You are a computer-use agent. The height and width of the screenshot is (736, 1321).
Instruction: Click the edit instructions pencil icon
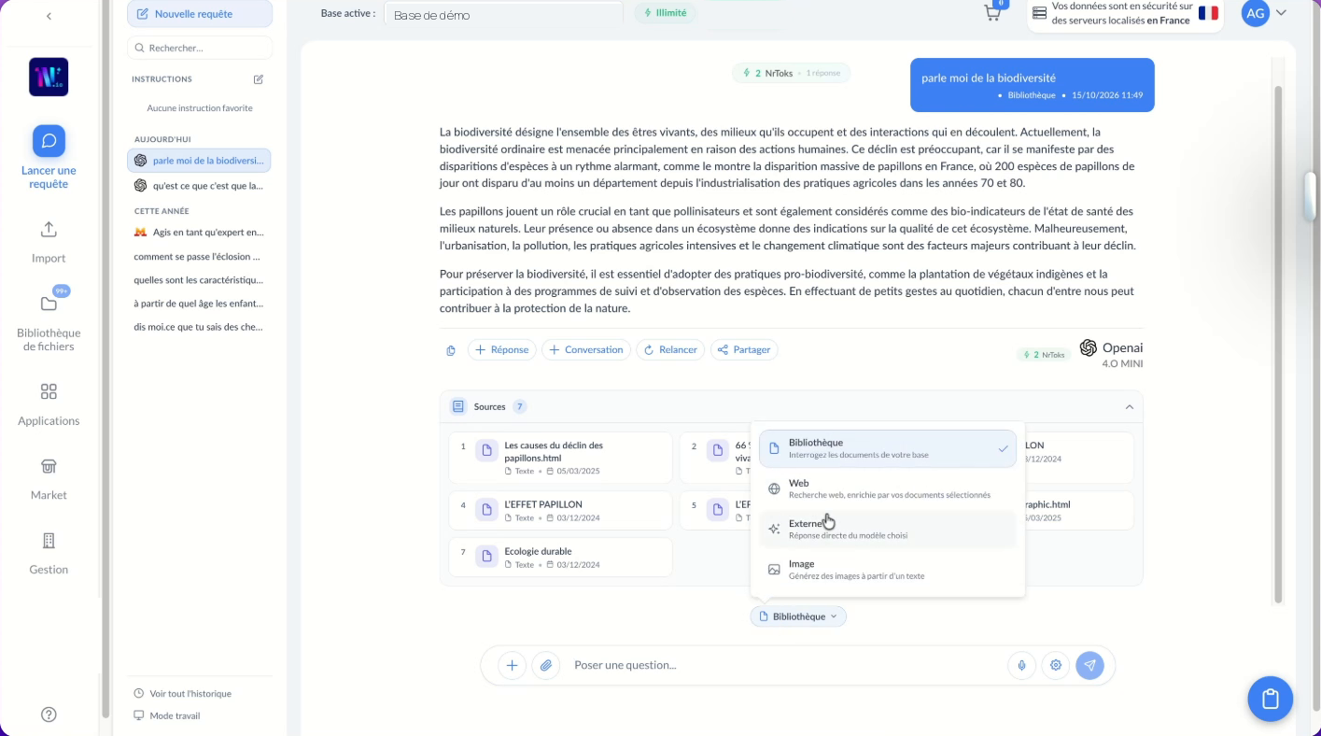pyautogui.click(x=259, y=79)
